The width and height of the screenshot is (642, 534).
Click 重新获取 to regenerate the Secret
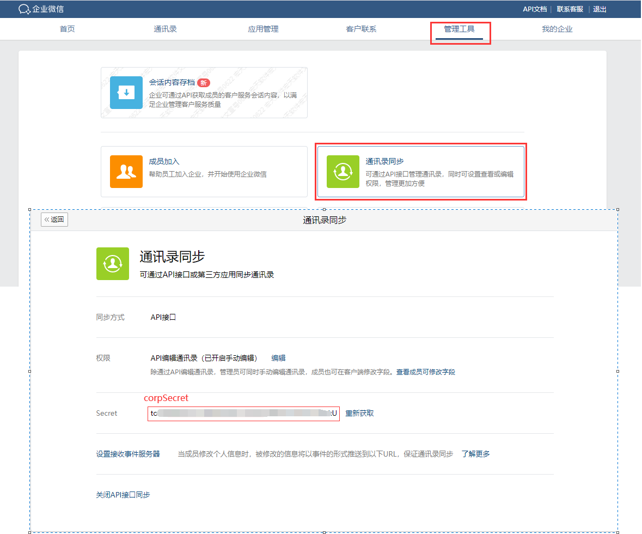click(x=359, y=414)
